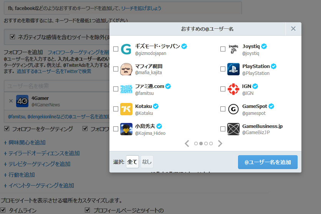Expand 行動を追加
Viewport: 321px width, 214px height.
pos(20,175)
